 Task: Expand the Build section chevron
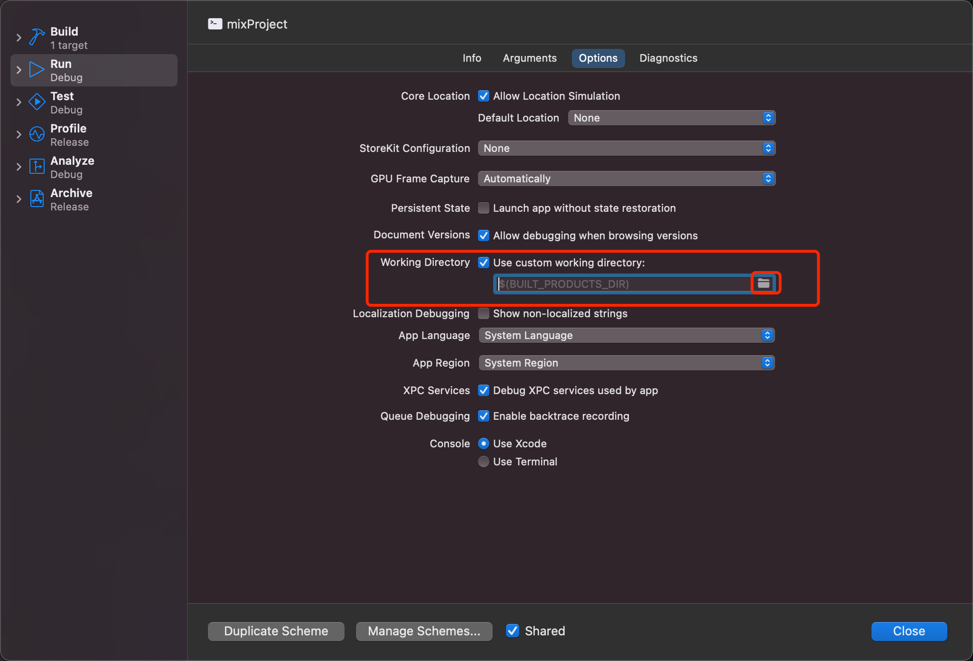[x=19, y=38]
